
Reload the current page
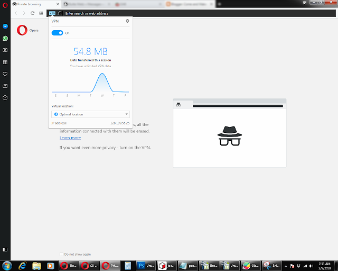pyautogui.click(x=33, y=13)
